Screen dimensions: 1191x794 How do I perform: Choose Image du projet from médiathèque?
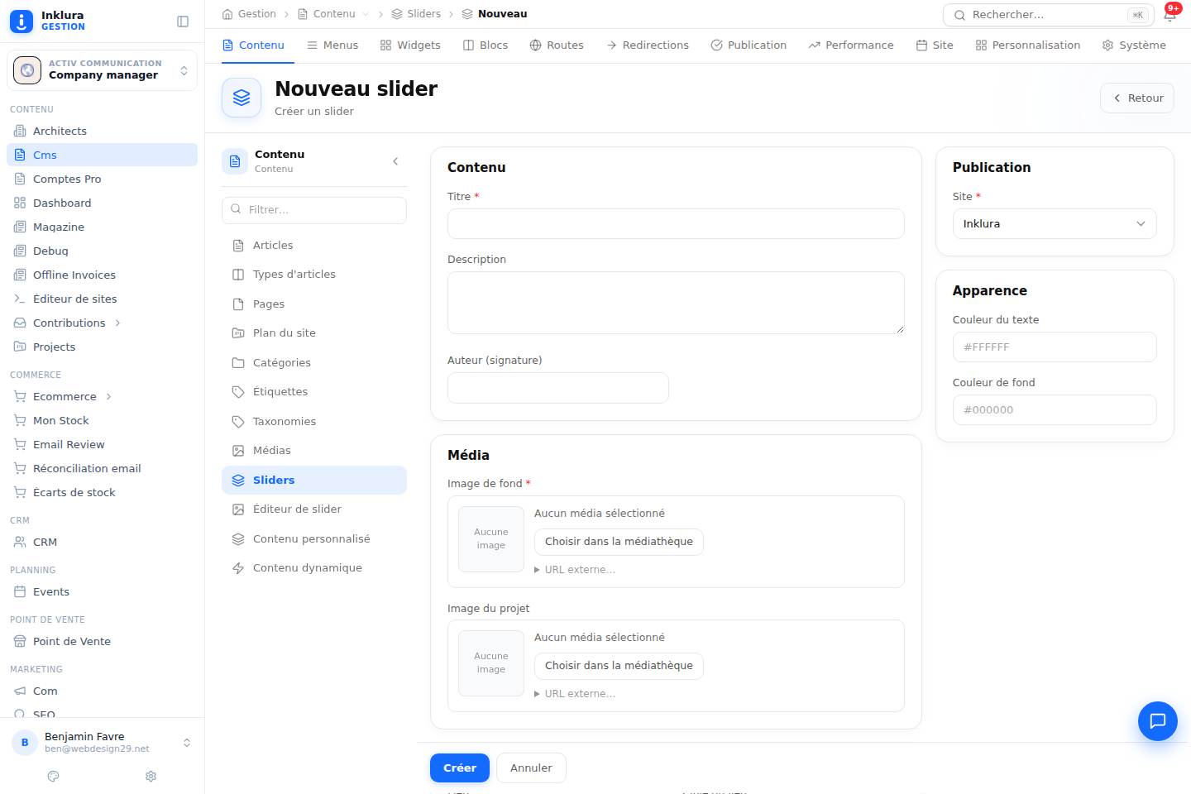[x=619, y=666]
